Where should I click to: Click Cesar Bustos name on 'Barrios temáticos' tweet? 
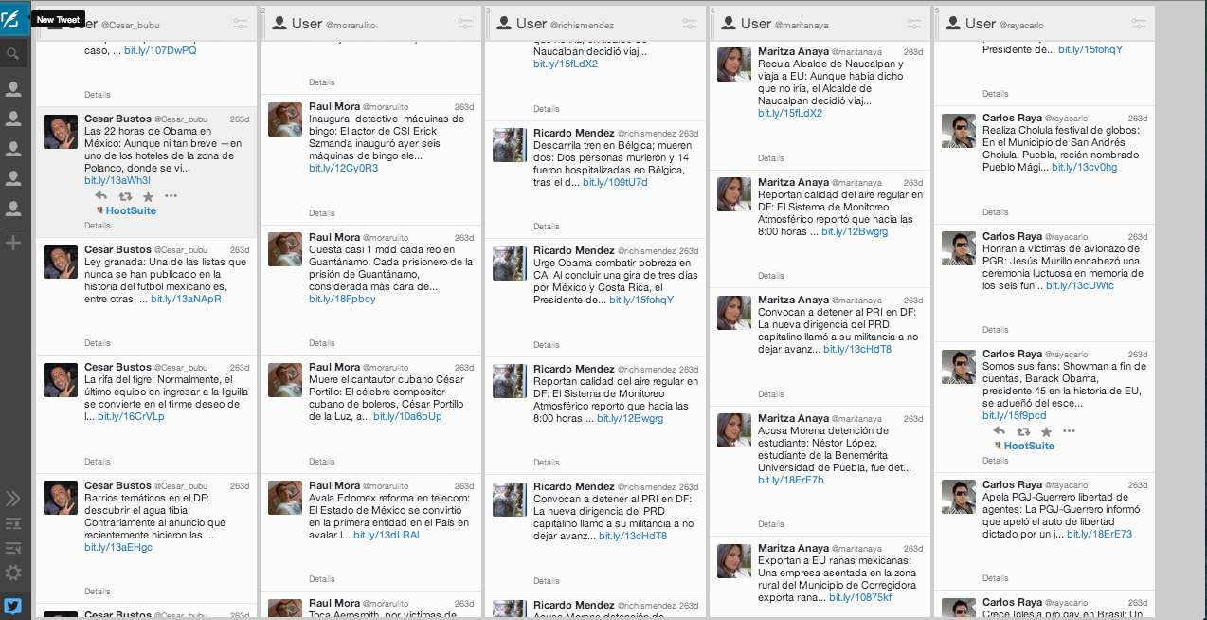[117, 485]
